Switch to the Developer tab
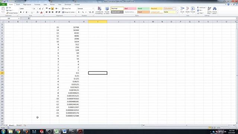Screen dimensions: 238x134 pos(68,4)
